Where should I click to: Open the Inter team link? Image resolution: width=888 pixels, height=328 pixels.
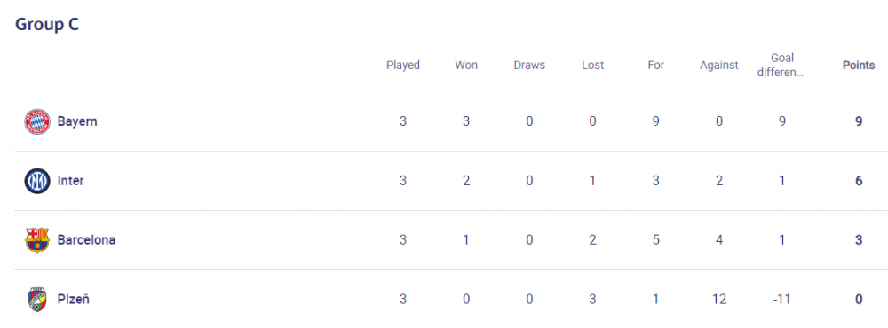coord(71,181)
